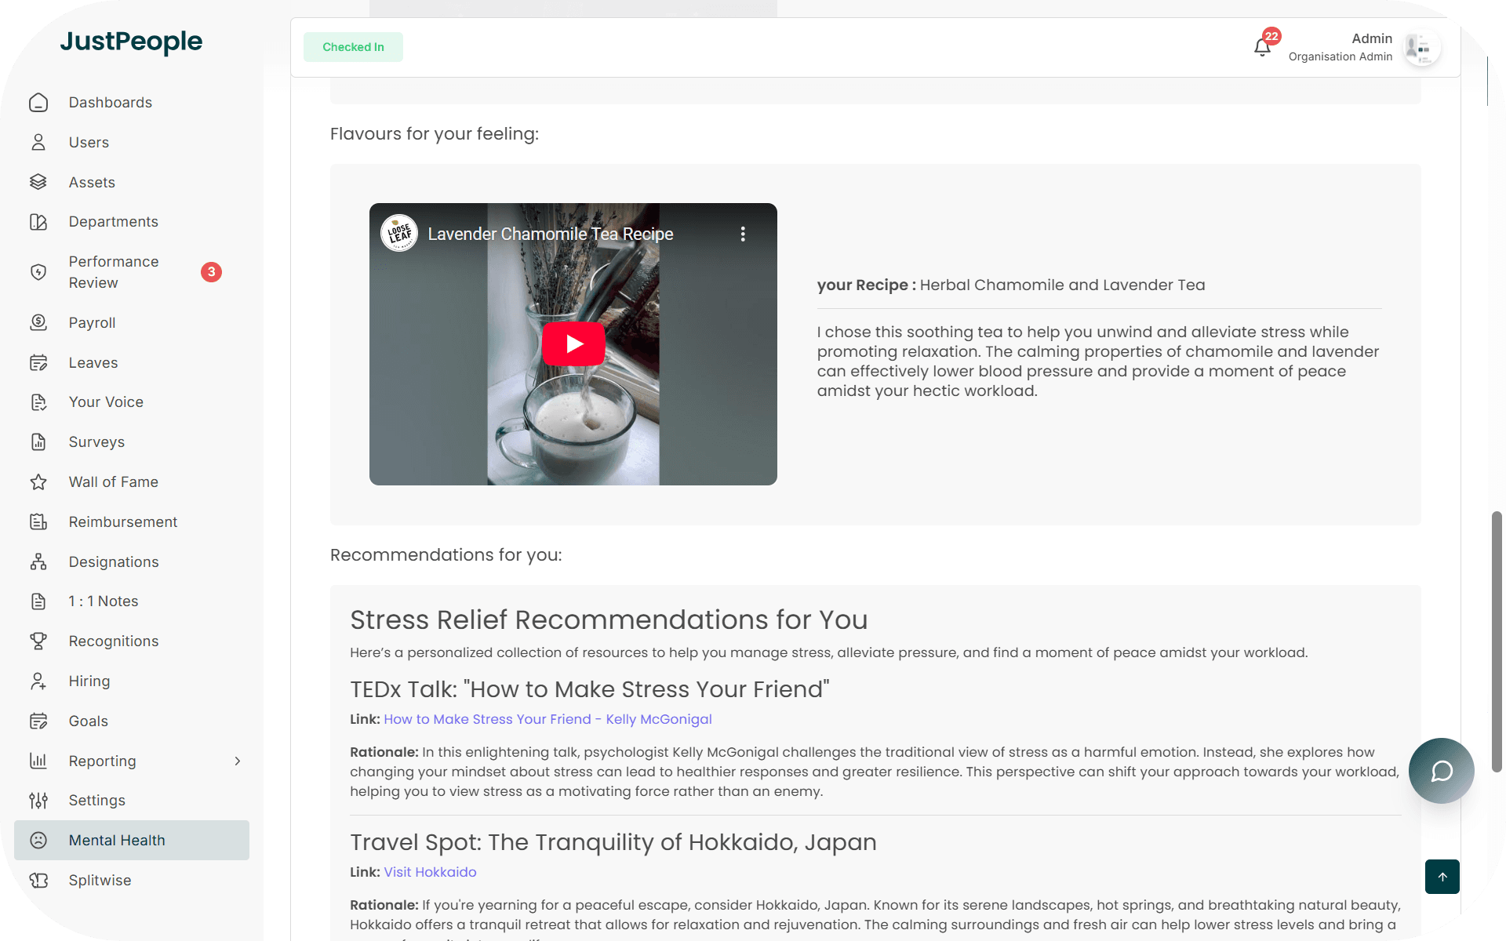This screenshot has width=1506, height=941.
Task: Open the Splitwise menu item
Action: tap(132, 881)
